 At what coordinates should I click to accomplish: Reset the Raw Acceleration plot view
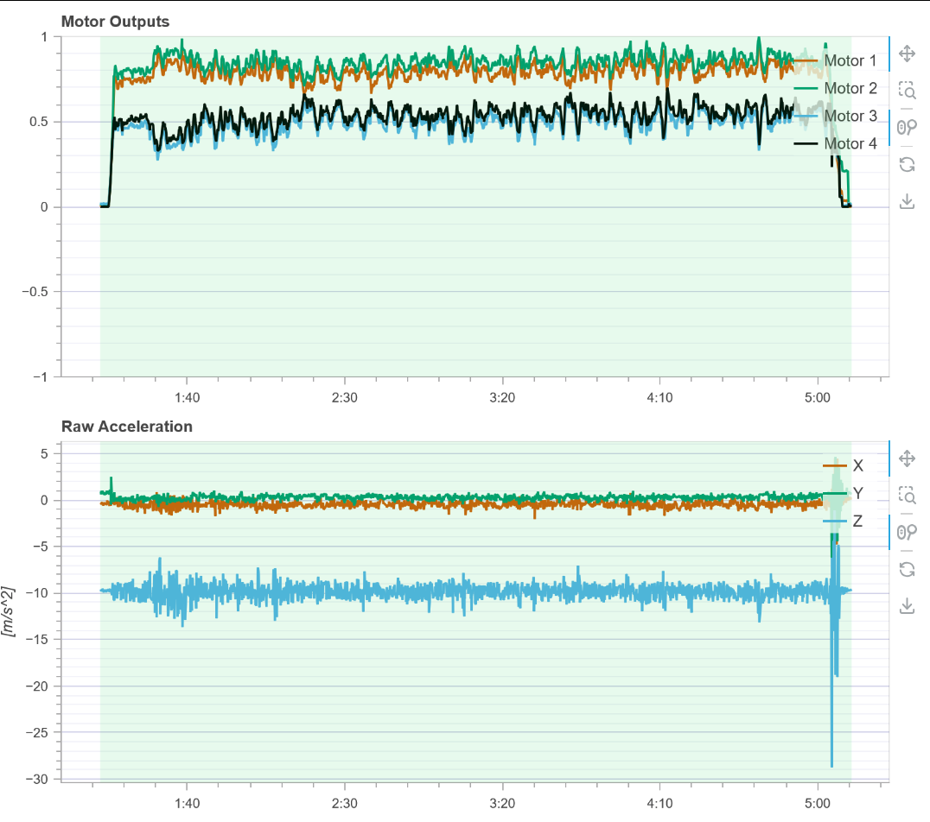click(907, 569)
